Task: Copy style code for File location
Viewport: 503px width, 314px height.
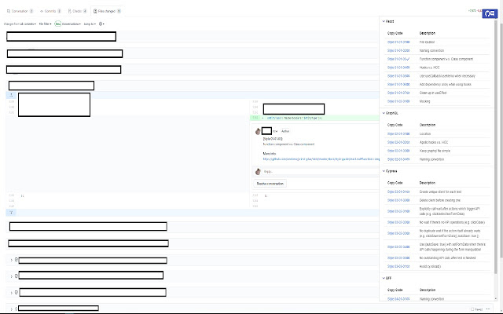Action: tap(398, 42)
